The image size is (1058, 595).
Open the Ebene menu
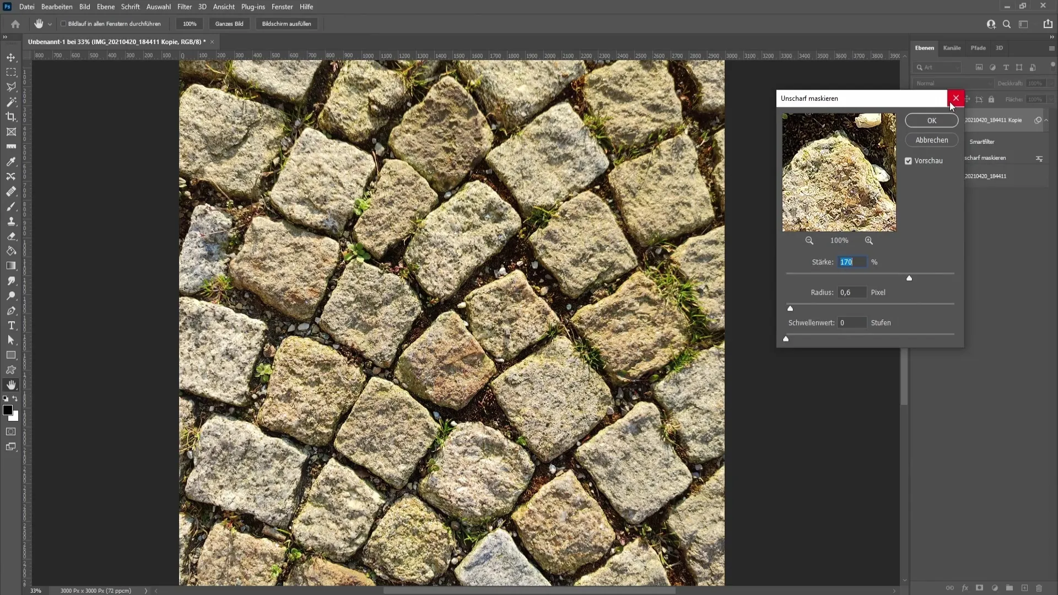(x=106, y=7)
